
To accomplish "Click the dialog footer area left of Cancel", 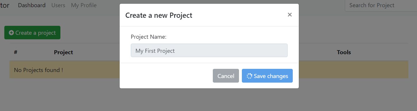I will pyautogui.click(x=166, y=76).
